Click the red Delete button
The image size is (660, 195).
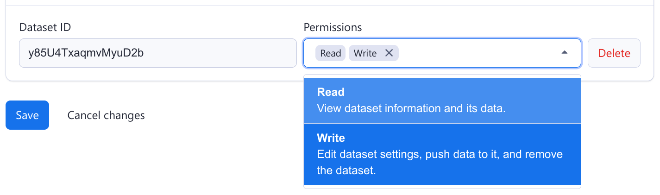[x=614, y=53]
